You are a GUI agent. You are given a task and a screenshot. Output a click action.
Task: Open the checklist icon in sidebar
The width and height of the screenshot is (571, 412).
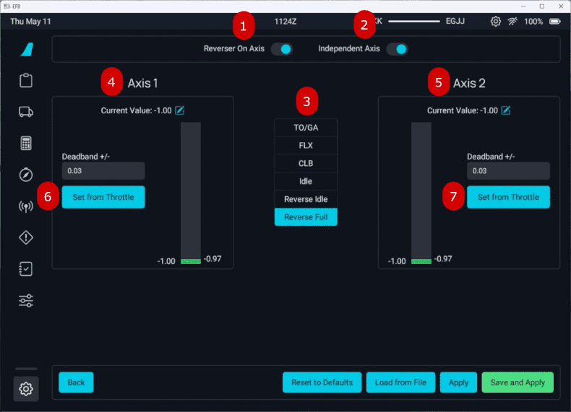(26, 269)
